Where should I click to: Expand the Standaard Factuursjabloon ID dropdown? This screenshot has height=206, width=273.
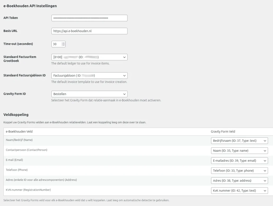pos(89,75)
